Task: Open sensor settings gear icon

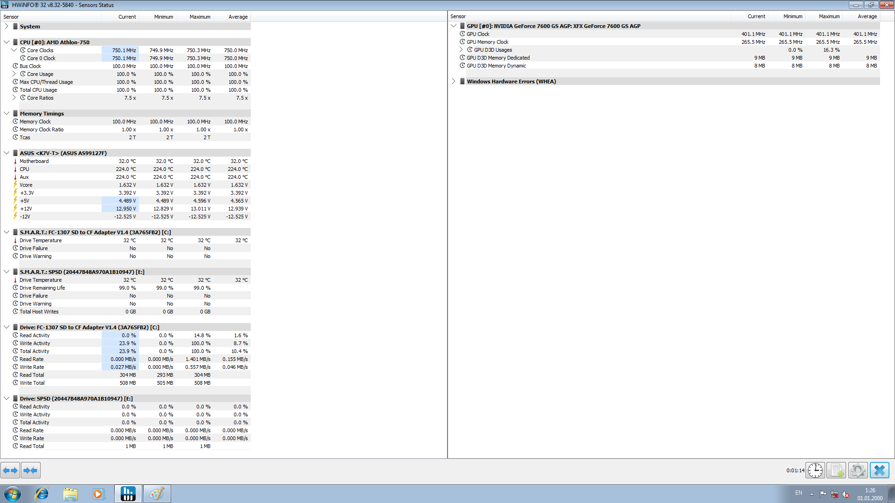Action: [x=858, y=470]
